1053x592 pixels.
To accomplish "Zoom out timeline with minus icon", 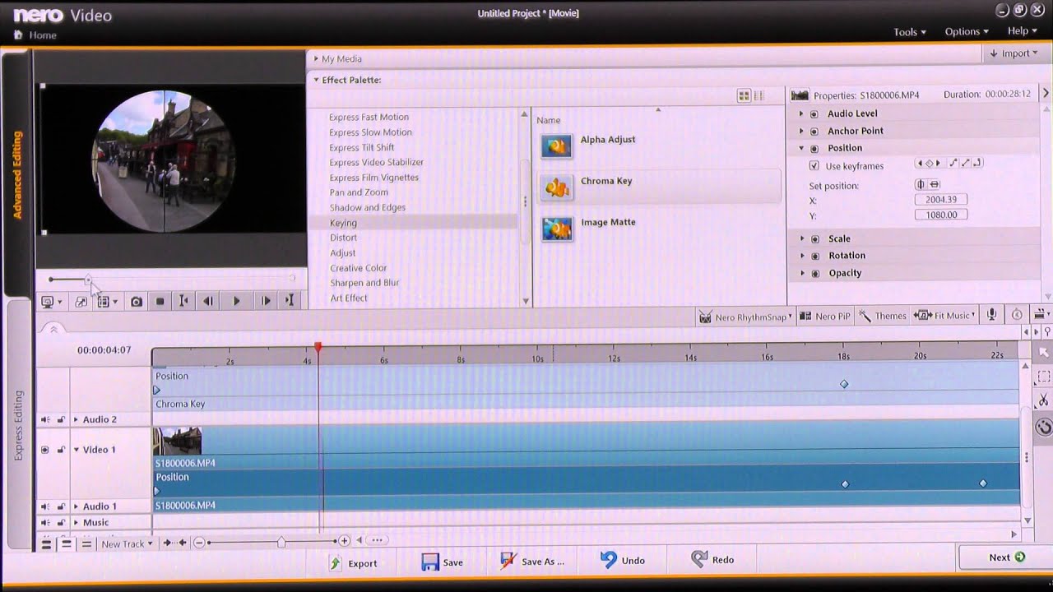I will (200, 541).
